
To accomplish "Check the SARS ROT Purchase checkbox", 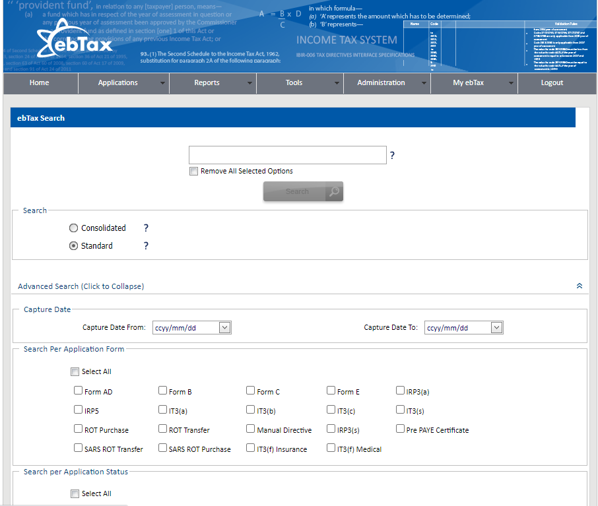I will click(163, 448).
